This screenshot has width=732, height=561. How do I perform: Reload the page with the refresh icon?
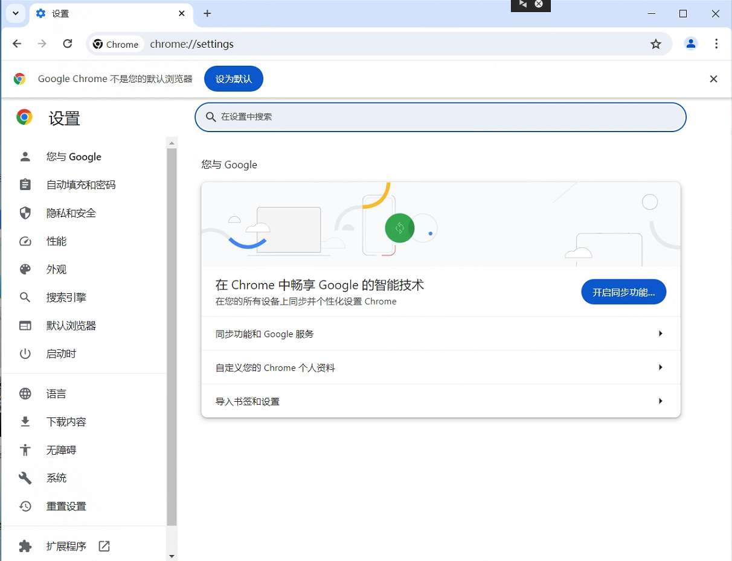click(68, 43)
